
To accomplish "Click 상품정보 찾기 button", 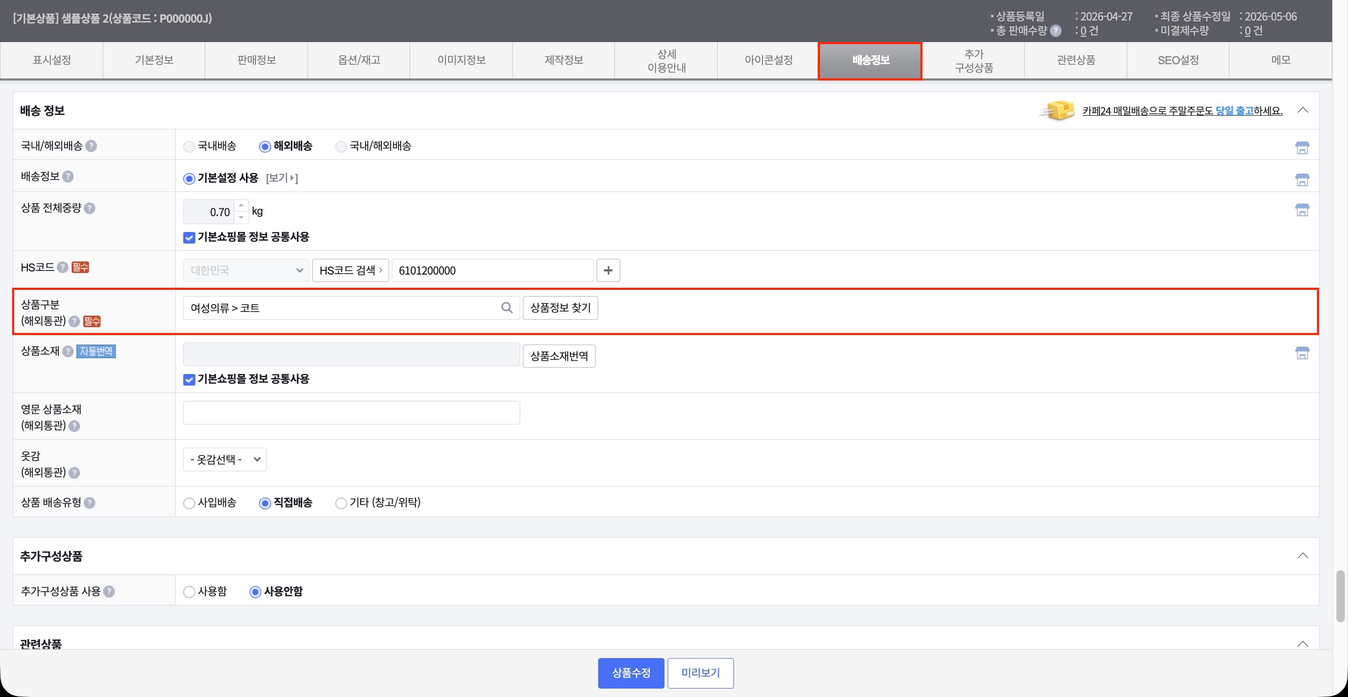I will 560,308.
